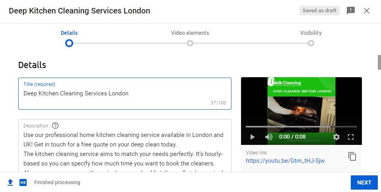Image resolution: width=381 pixels, height=192 pixels.
Task: Click the NEXT button
Action: [x=364, y=182]
